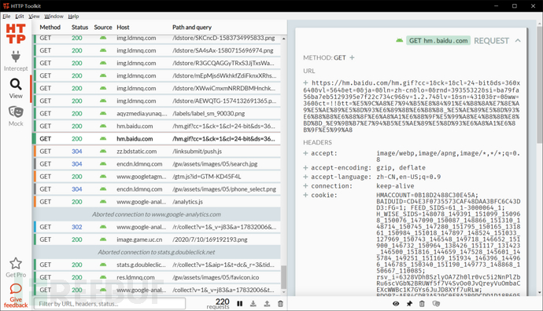Screen dimensions: 543x311
Task: Open the View page
Action: click(16, 89)
